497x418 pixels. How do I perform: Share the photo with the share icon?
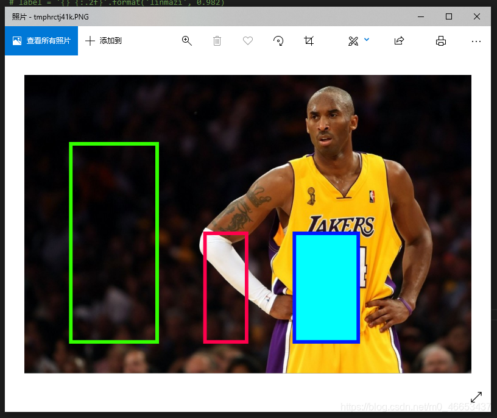point(399,41)
